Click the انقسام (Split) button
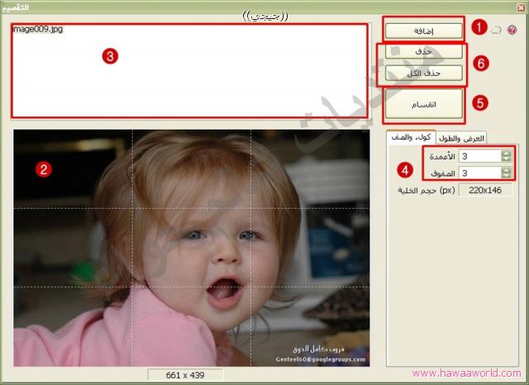The image size is (529, 385). pyautogui.click(x=424, y=106)
